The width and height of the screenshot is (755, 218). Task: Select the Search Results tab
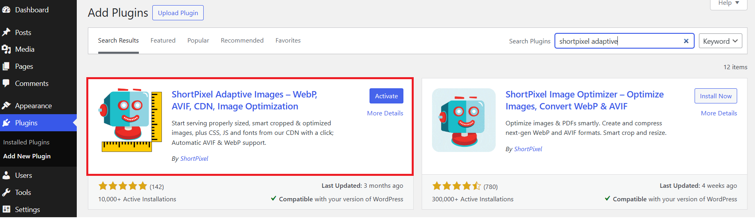click(119, 41)
